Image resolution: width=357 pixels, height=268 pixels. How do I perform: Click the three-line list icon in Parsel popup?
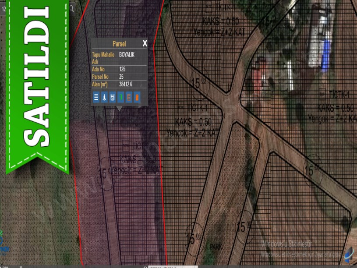point(96,97)
